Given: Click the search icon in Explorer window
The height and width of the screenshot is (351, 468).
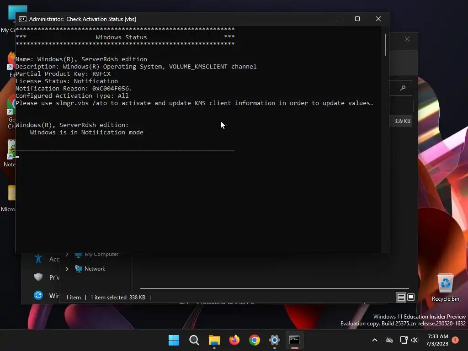Looking at the screenshot, I should 403,88.
